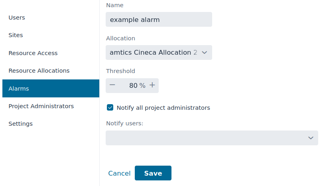Increase threshold with the plus icon
This screenshot has height=186, width=323.
point(152,85)
